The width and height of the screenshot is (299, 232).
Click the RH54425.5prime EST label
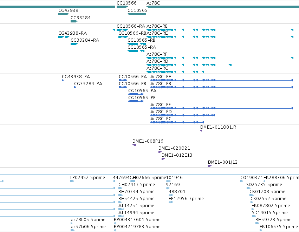pos(136,198)
